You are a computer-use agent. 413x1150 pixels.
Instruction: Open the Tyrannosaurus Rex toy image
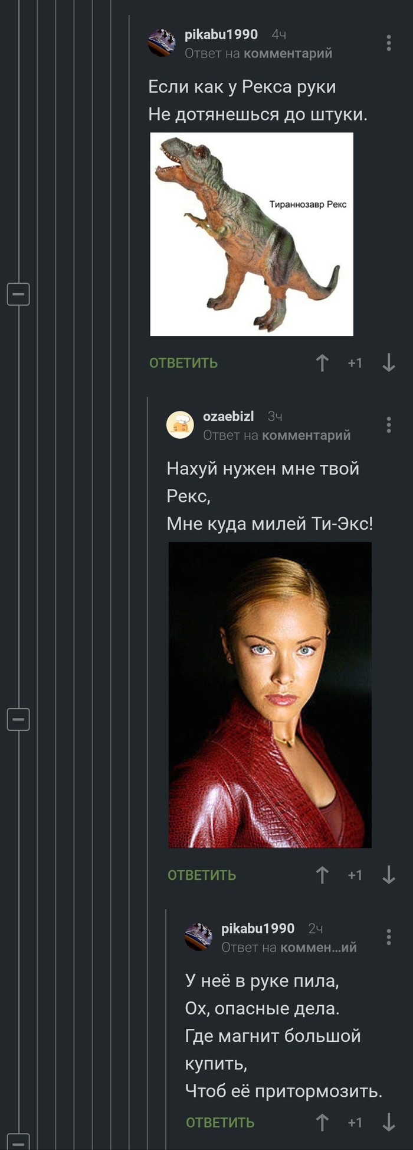(x=252, y=234)
